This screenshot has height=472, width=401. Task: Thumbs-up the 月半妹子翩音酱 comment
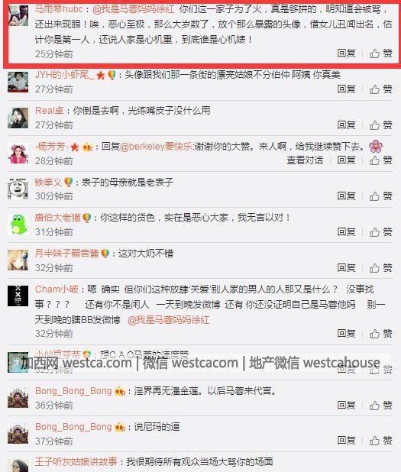381,267
